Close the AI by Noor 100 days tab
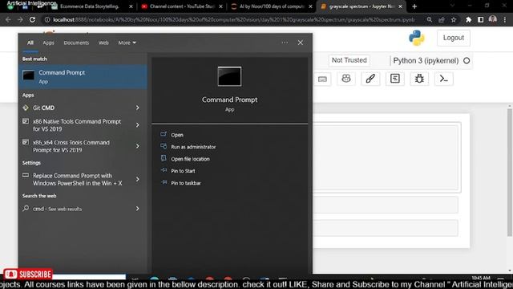513x289 pixels. (310, 6)
